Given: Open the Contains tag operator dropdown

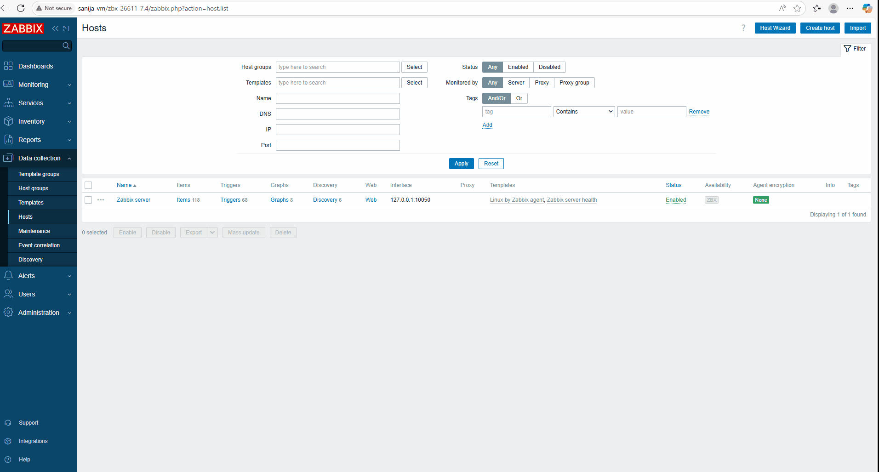Looking at the screenshot, I should 584,112.
